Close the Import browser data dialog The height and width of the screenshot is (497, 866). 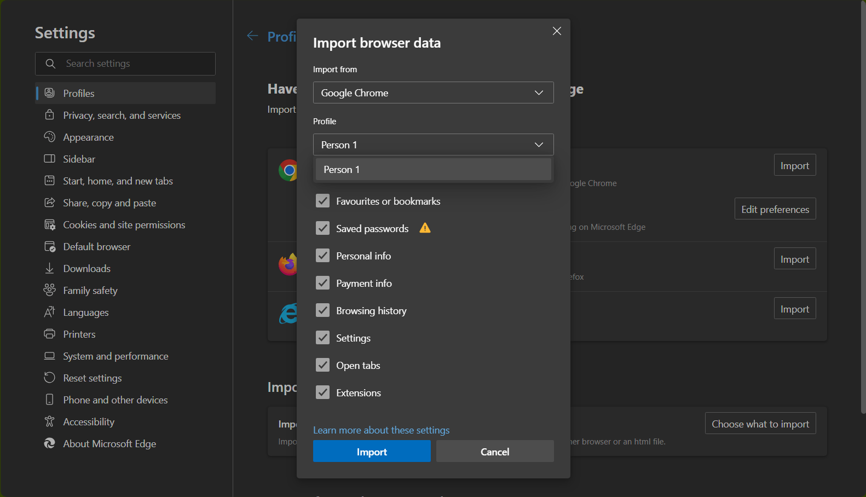coord(557,31)
